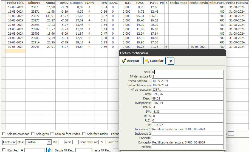Click the Serie input field in the dialog
The height and width of the screenshot is (152, 249).
click(x=187, y=72)
